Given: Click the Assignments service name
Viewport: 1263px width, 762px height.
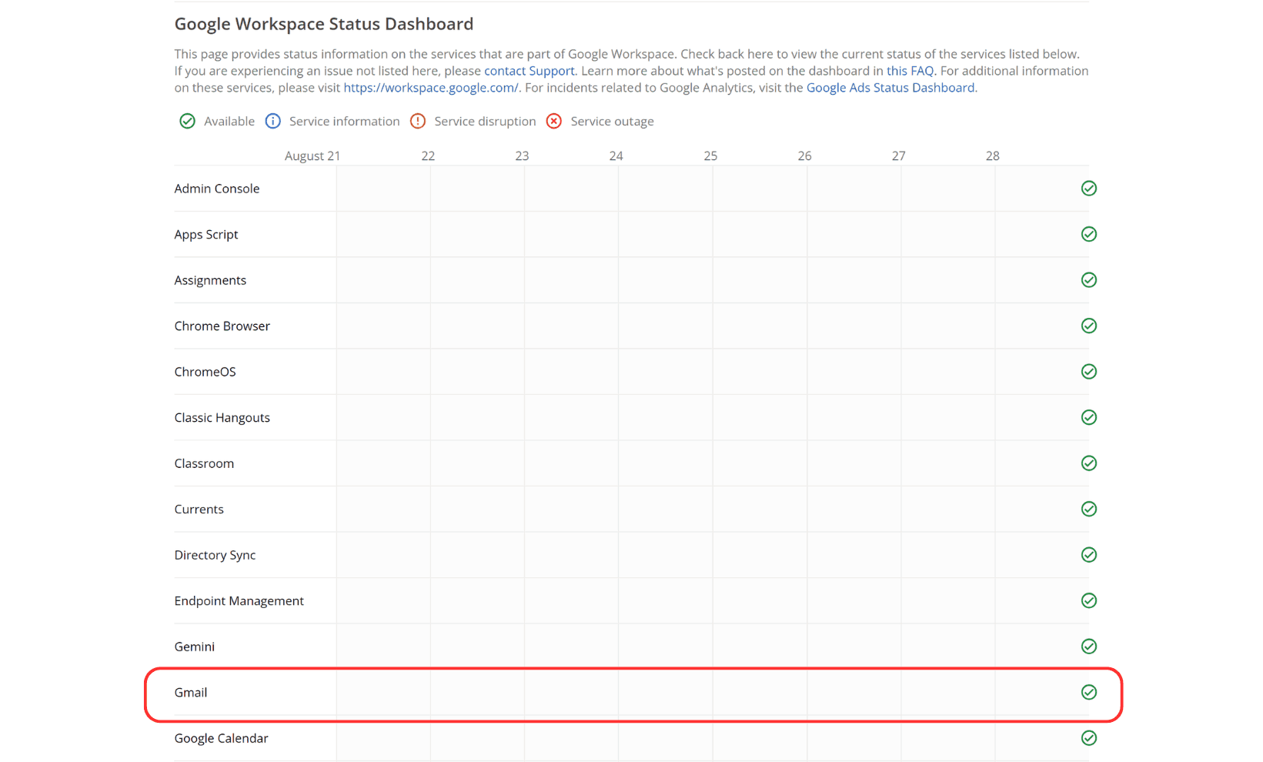Looking at the screenshot, I should 210,280.
